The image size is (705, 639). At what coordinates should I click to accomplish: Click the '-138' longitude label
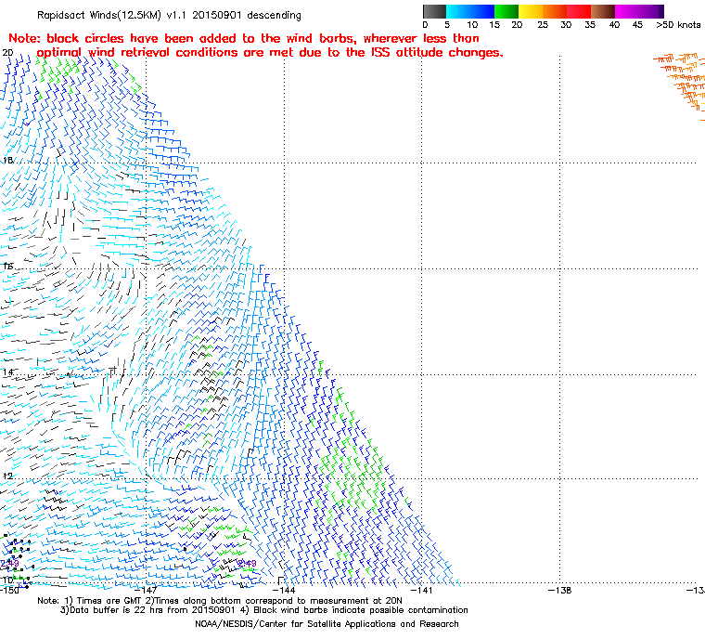pos(559,590)
